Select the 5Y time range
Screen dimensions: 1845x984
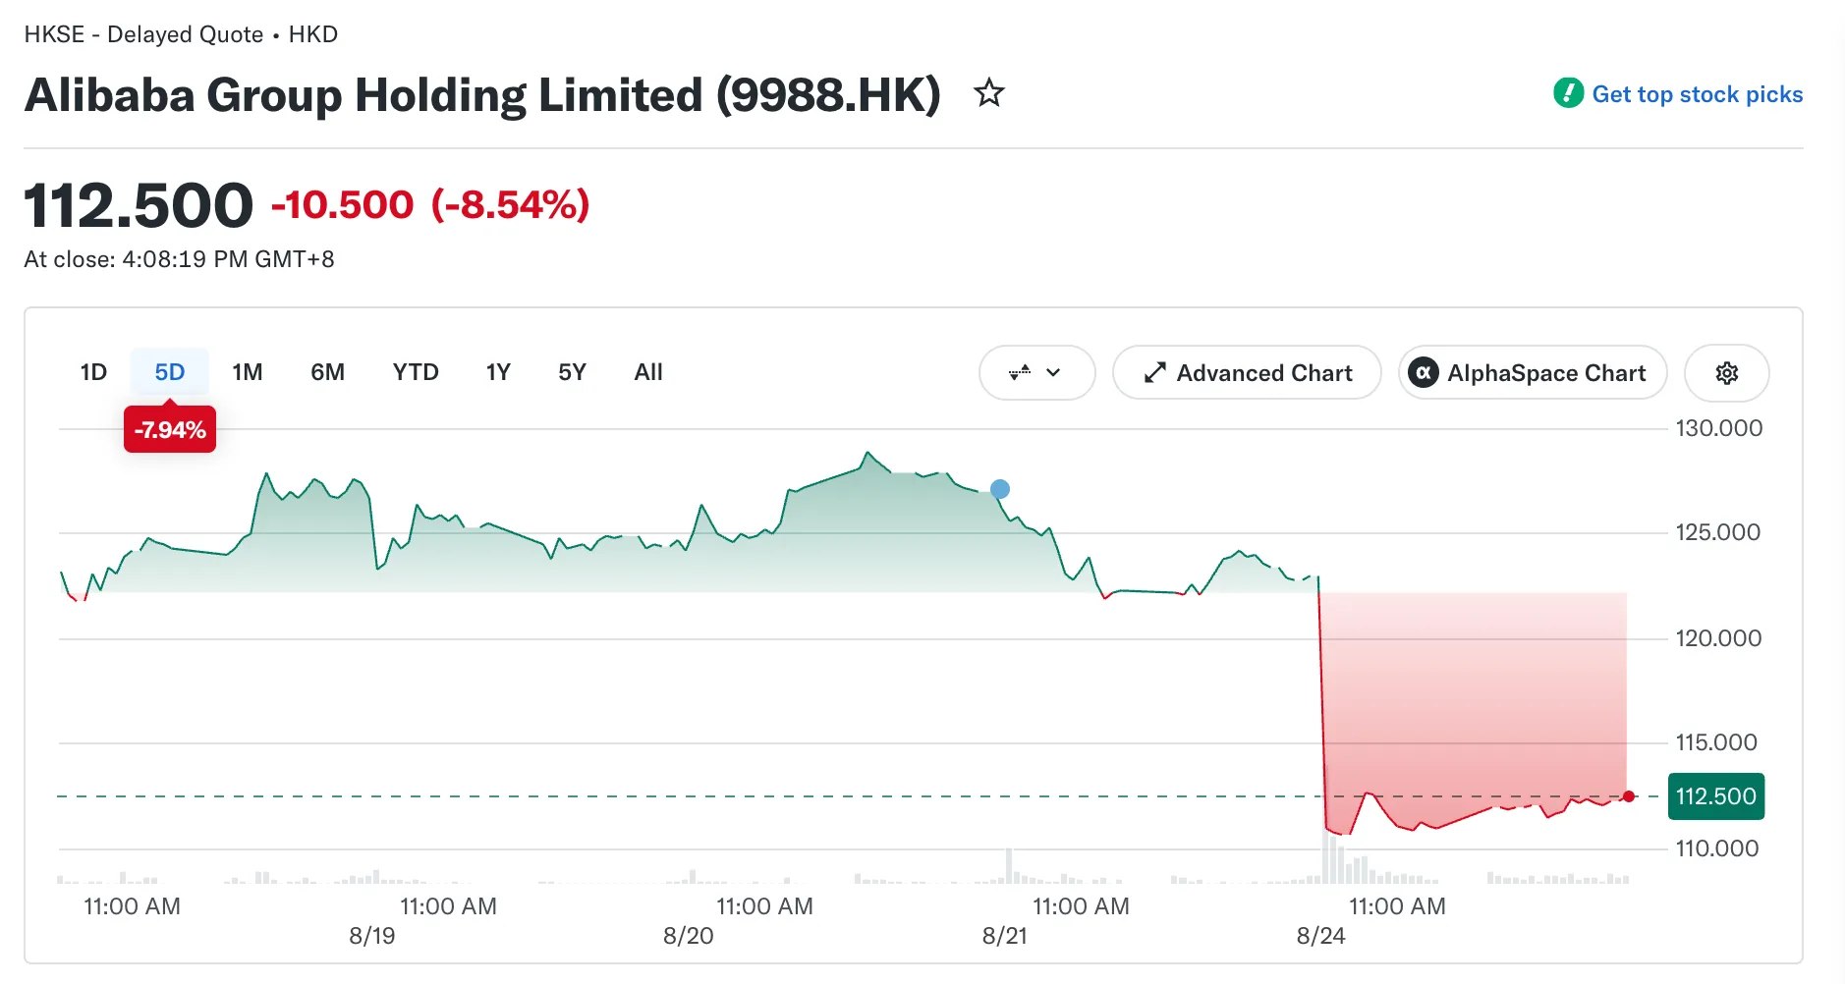(572, 372)
